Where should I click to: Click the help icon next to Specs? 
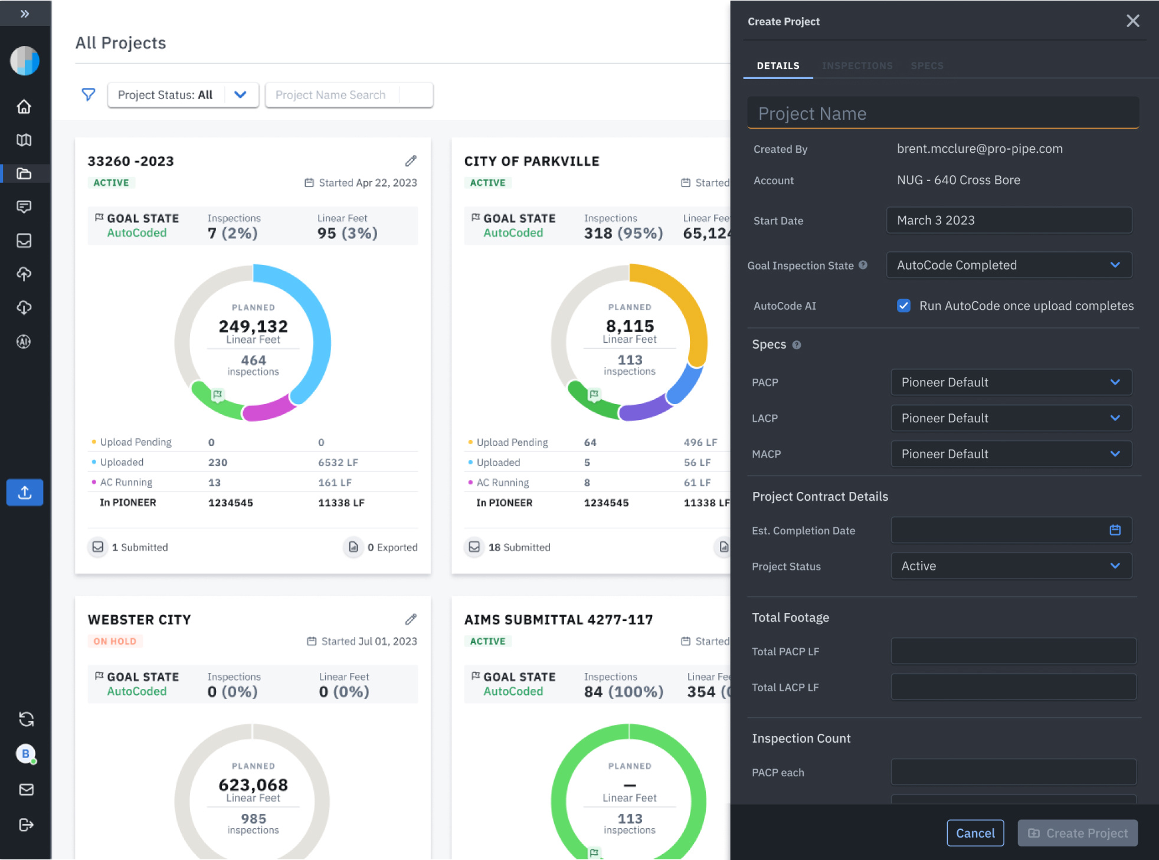point(797,345)
